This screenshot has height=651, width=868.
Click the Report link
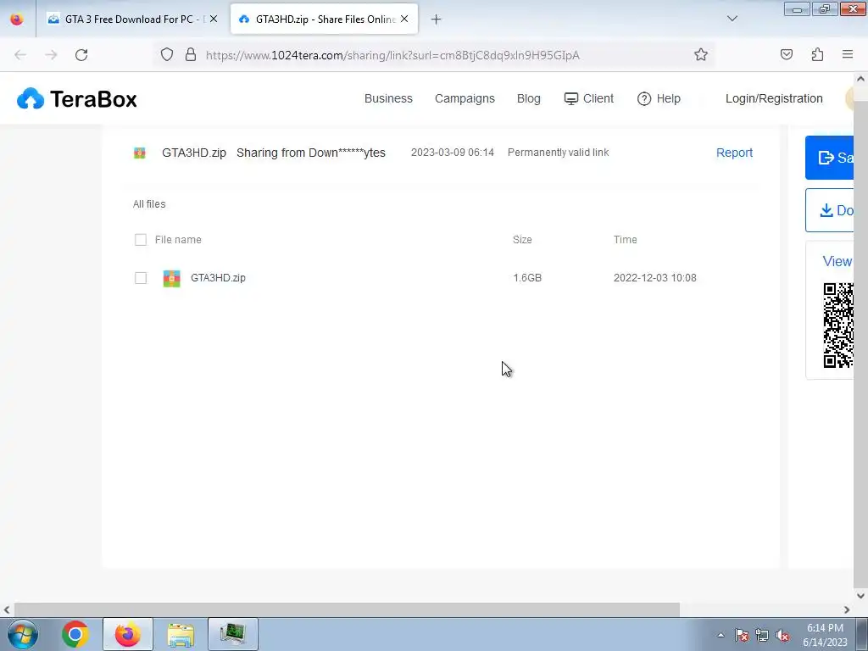[x=735, y=153]
